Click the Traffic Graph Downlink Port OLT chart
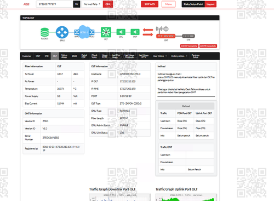Viewport: 274px width, 201px height. click(120, 197)
